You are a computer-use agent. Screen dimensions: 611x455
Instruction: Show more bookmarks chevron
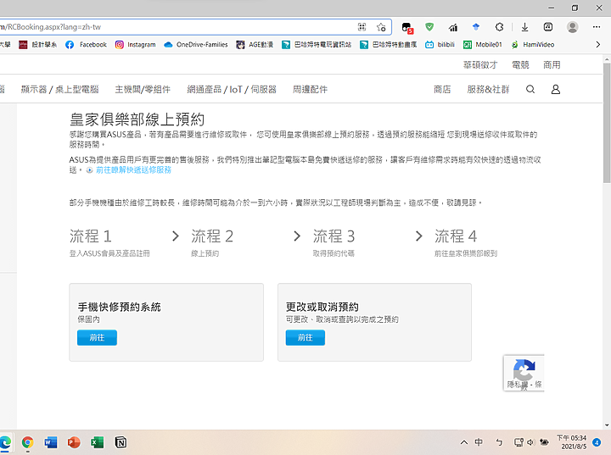[597, 45]
